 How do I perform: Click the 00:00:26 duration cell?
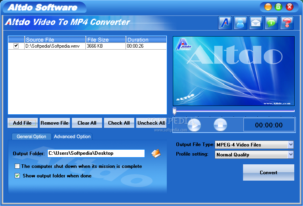click(146, 46)
